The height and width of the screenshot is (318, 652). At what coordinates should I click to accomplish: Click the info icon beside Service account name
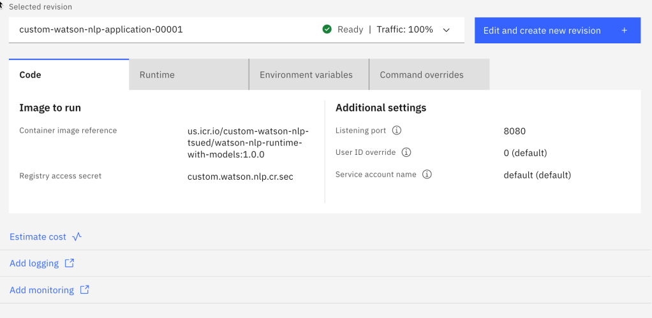427,175
